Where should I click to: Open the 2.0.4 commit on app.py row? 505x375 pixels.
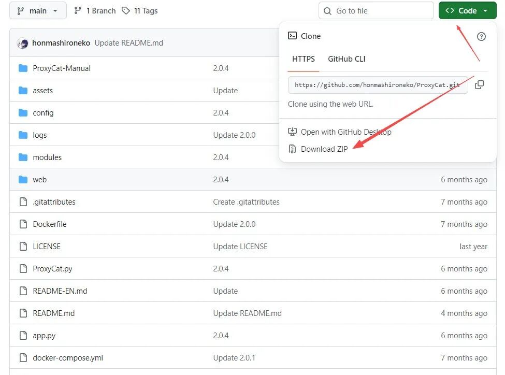click(x=221, y=335)
